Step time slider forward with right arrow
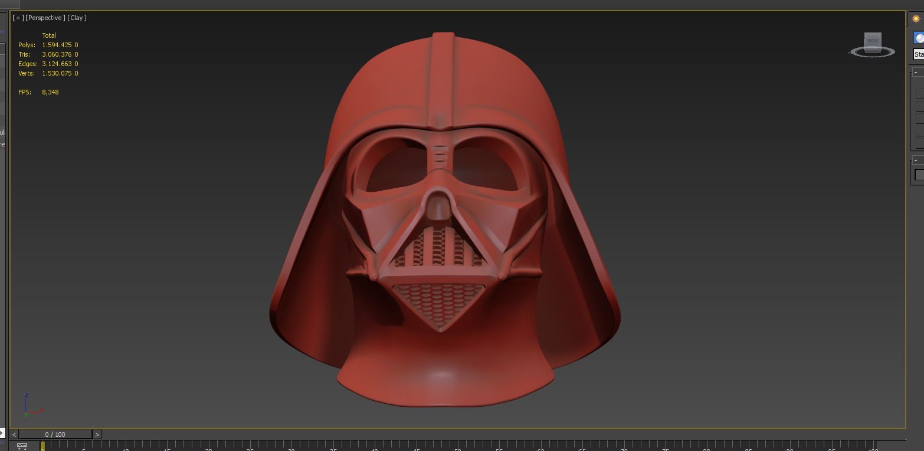Viewport: 924px width, 451px height. coord(97,434)
